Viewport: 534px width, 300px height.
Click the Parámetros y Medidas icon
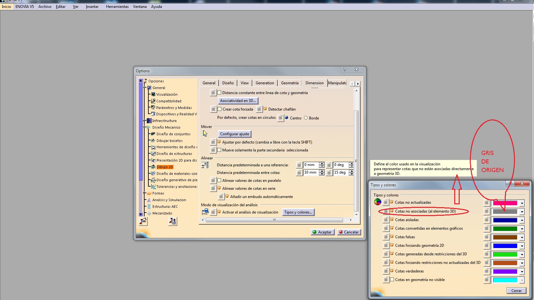click(153, 107)
